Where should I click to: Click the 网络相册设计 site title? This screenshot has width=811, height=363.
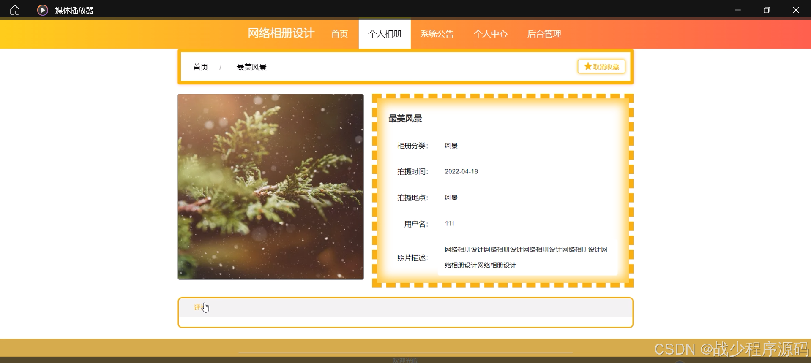tap(281, 33)
